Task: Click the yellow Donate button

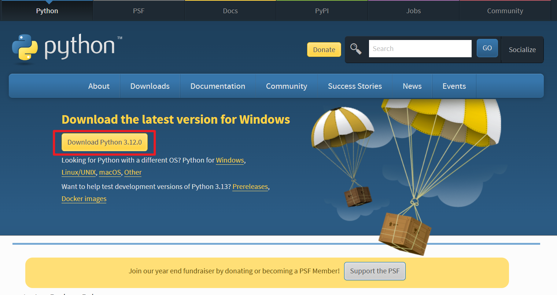Action: pyautogui.click(x=324, y=49)
